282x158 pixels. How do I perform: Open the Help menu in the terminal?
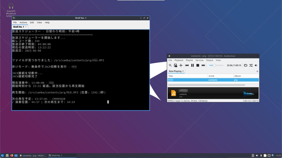47,22
